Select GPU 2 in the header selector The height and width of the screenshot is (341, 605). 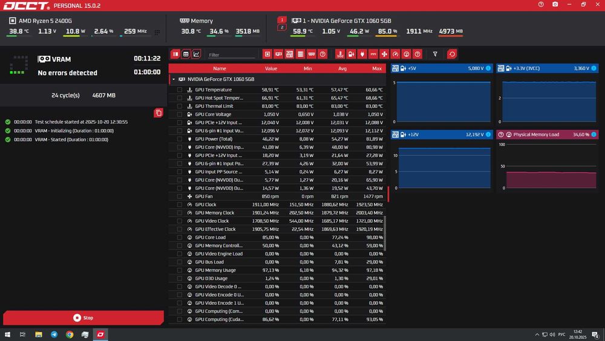click(282, 27)
